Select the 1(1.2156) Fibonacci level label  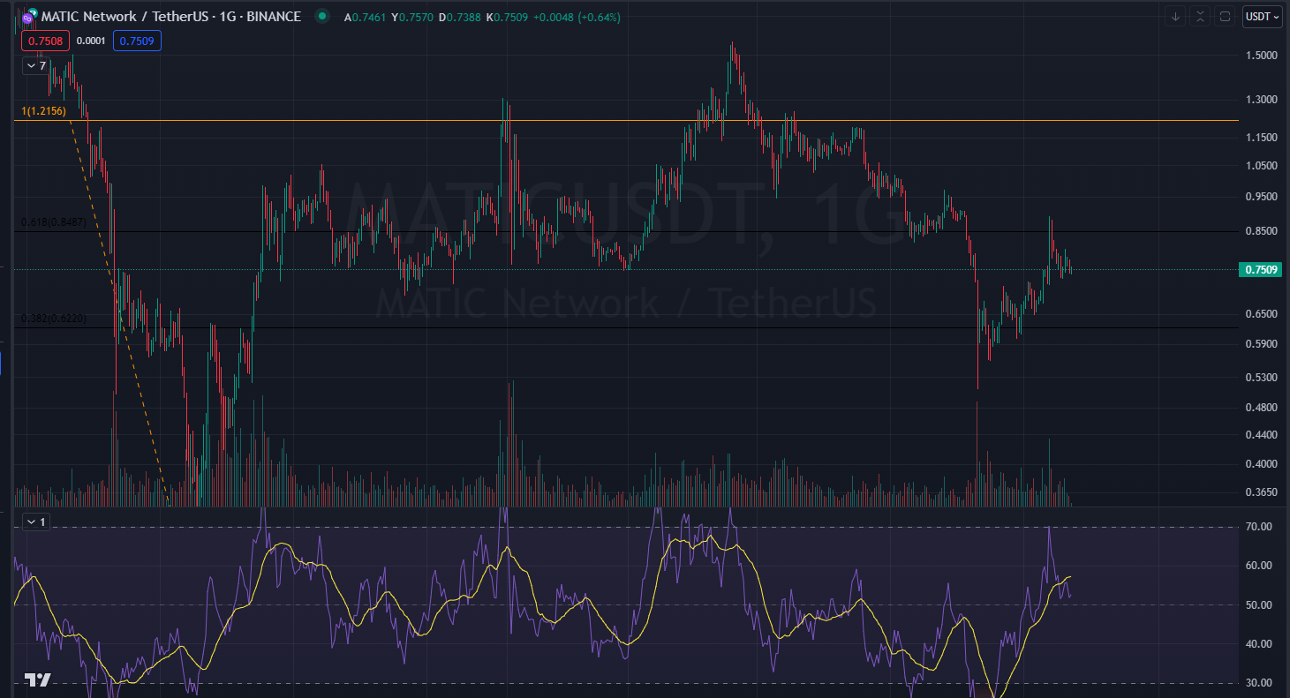click(44, 111)
